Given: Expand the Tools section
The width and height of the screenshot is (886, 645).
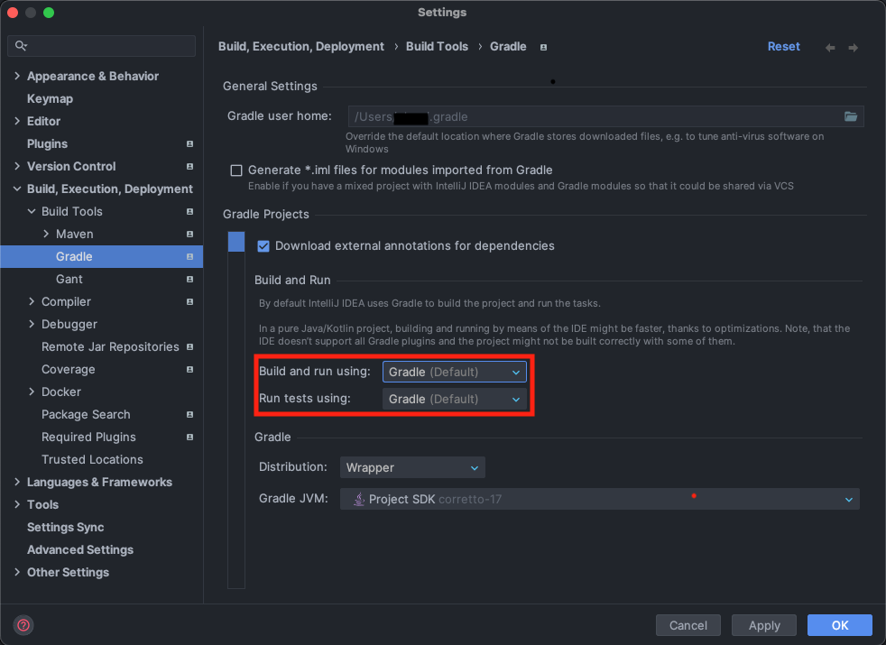Looking at the screenshot, I should tap(17, 505).
